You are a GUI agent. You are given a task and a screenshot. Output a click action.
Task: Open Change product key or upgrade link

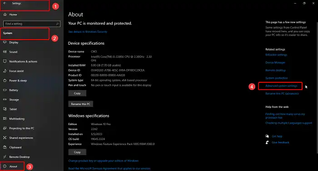[x=104, y=161]
